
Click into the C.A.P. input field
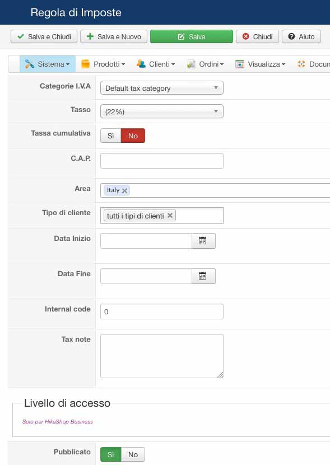(162, 161)
